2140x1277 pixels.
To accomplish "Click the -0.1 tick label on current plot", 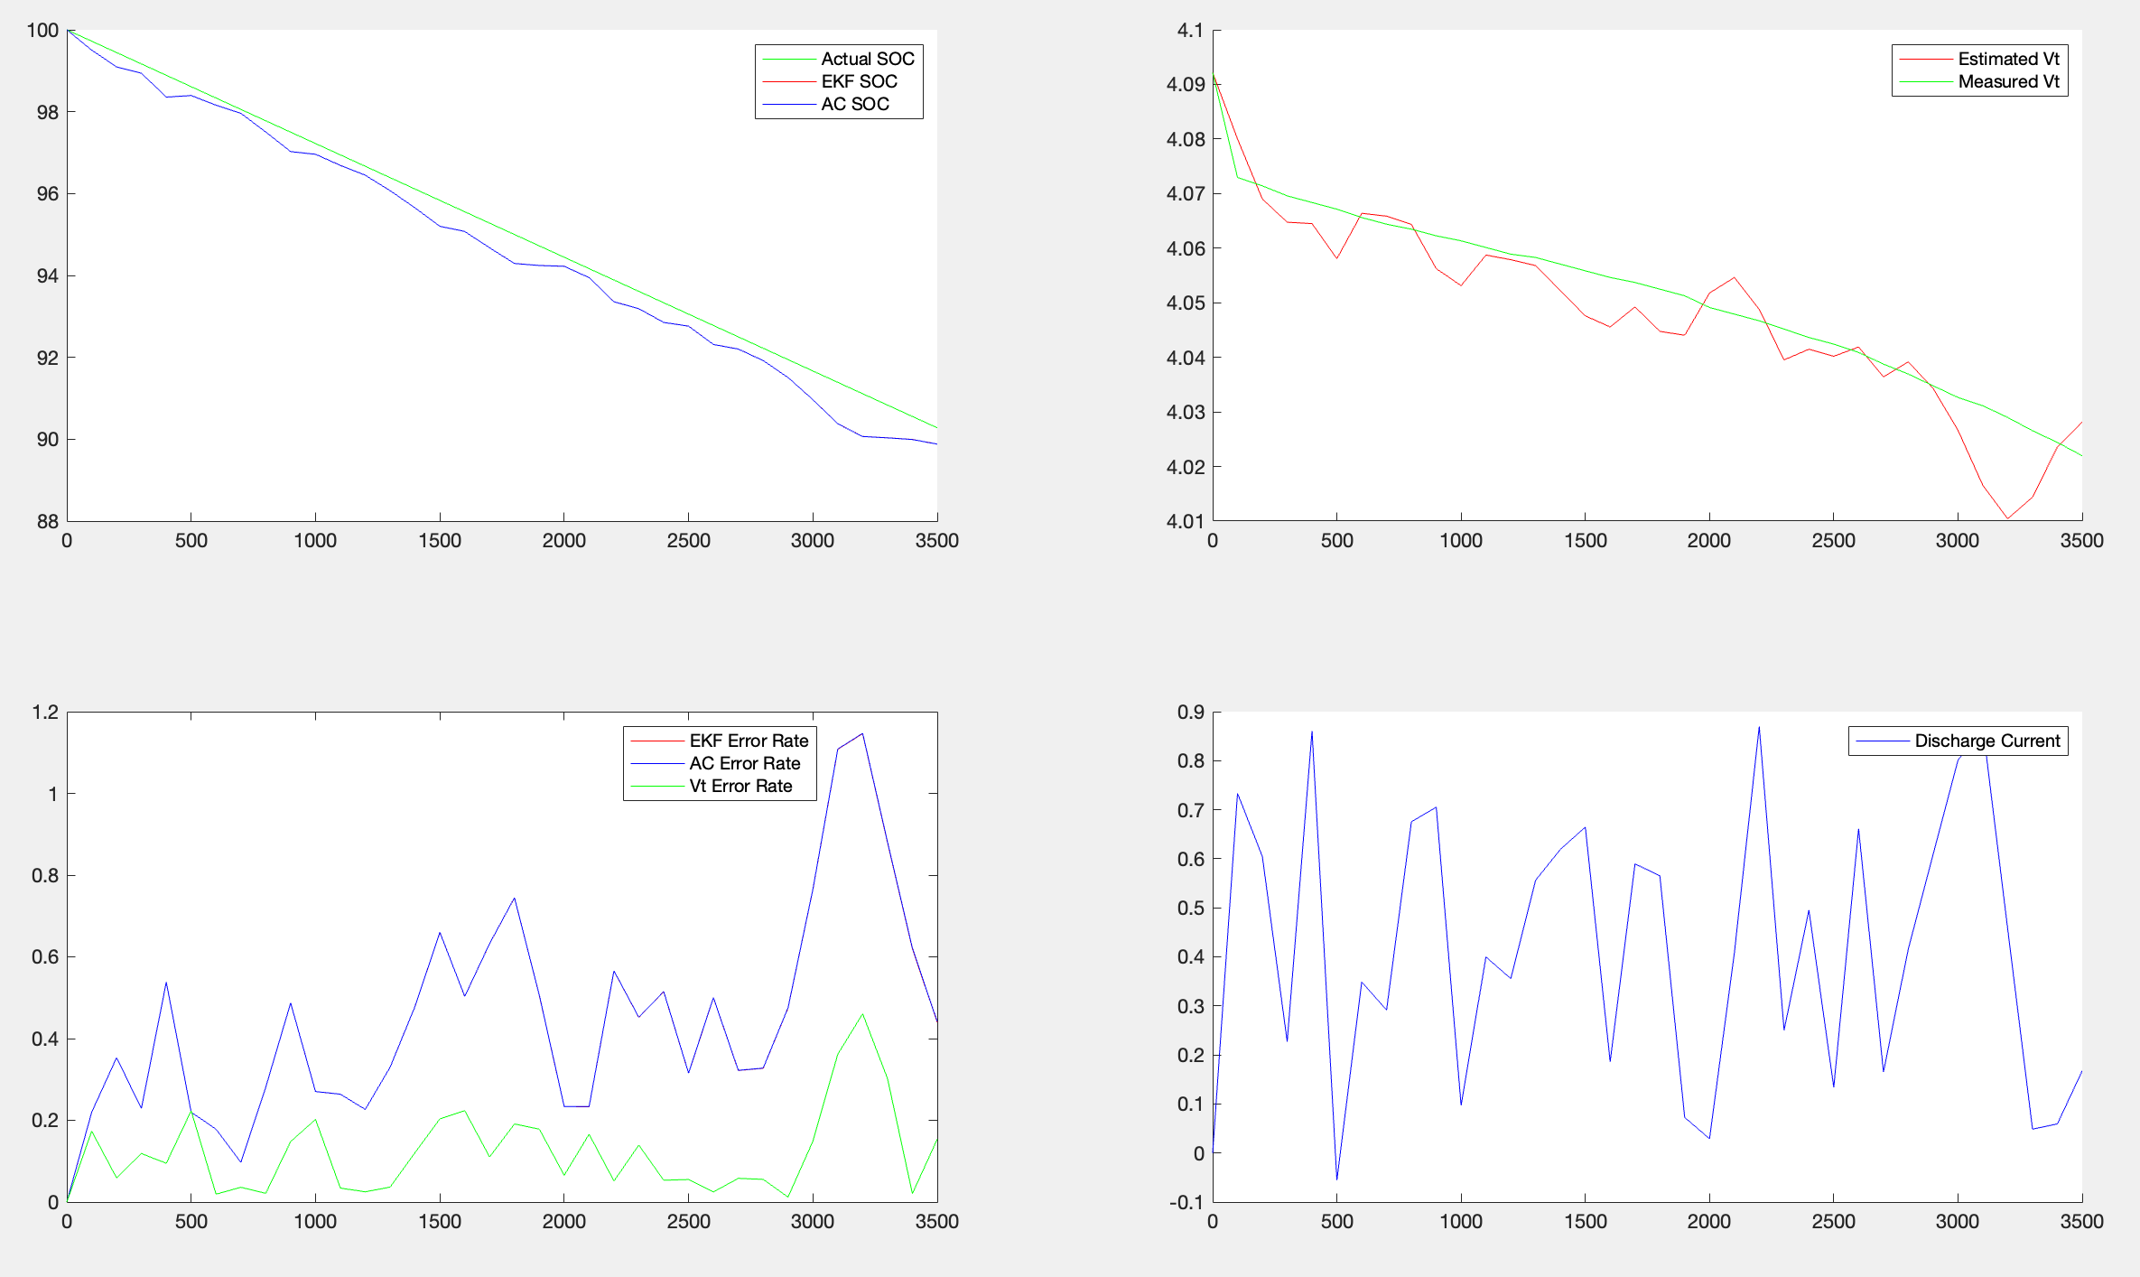I will point(1186,1202).
